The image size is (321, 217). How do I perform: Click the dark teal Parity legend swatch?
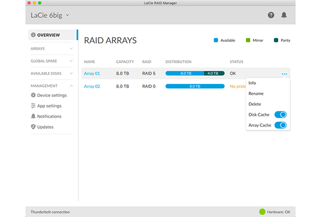[x=276, y=40]
